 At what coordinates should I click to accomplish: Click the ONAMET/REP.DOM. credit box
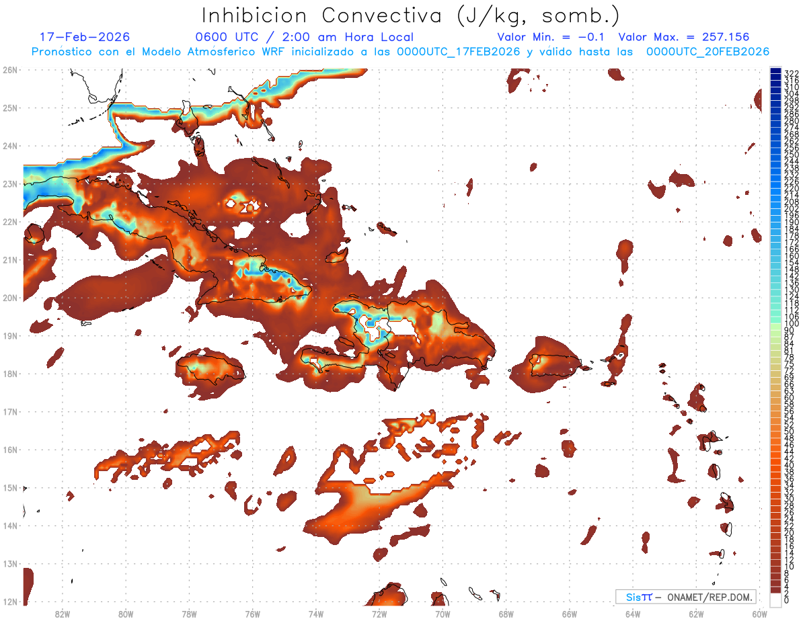pyautogui.click(x=686, y=597)
